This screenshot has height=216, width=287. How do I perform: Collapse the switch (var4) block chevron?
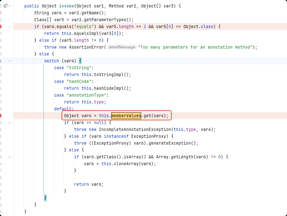tap(10, 61)
